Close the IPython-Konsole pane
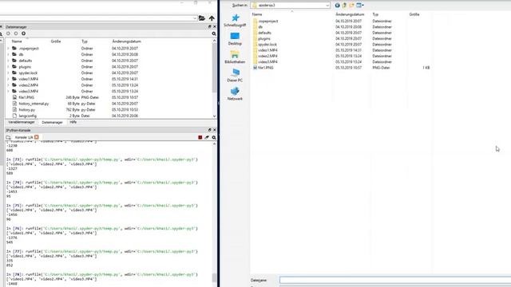Screen dimensions: 511x287 (215, 130)
